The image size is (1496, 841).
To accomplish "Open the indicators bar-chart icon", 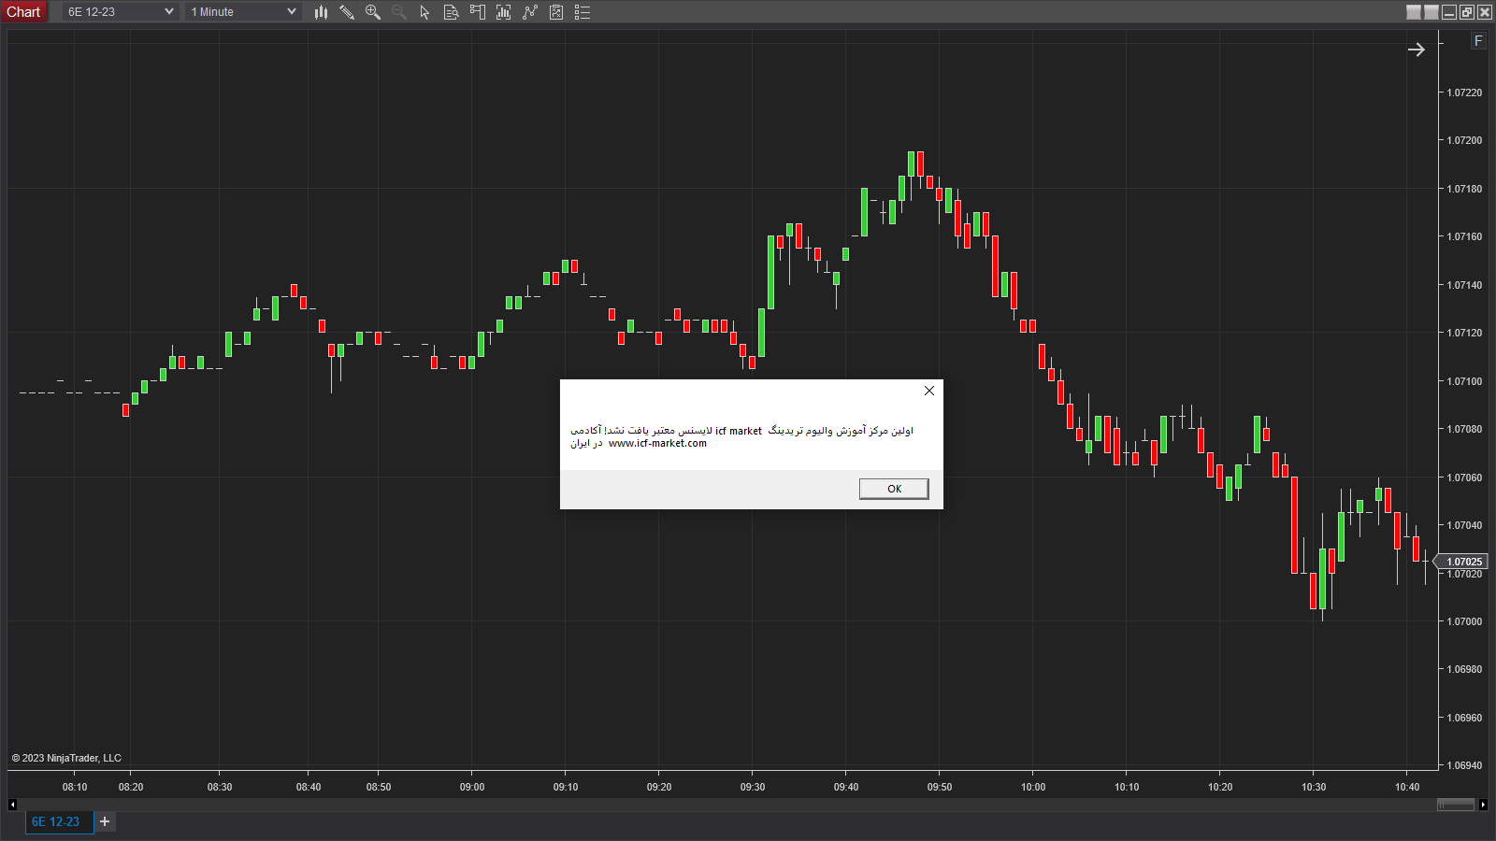I will [504, 12].
